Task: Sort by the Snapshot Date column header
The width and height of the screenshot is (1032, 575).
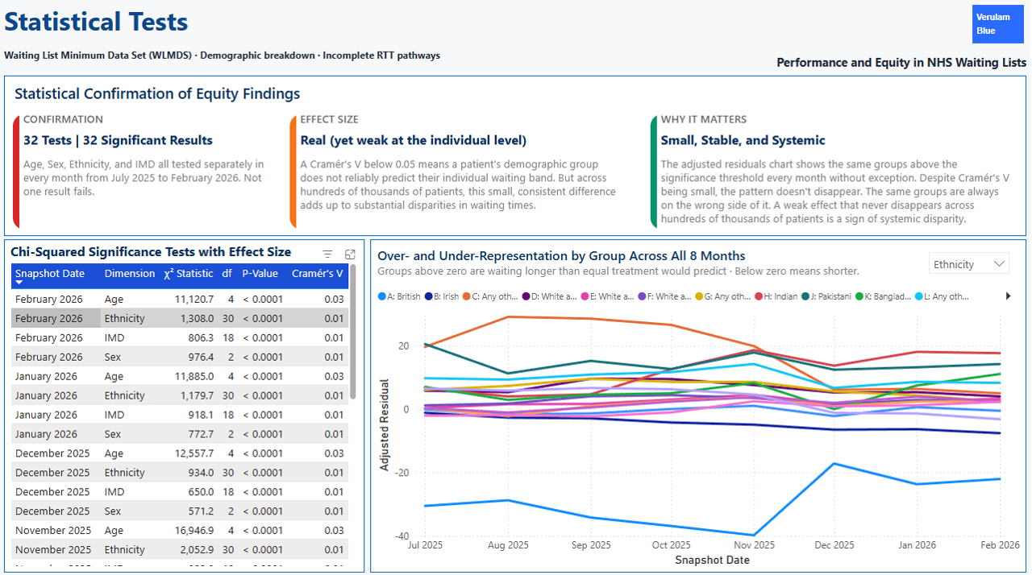Action: point(50,274)
